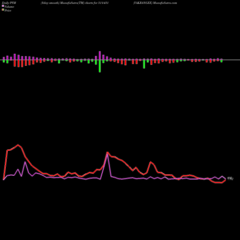Screen dimensions: 240x240
Task: Click the tallest green bar in volume histogram
Action: [100, 66]
